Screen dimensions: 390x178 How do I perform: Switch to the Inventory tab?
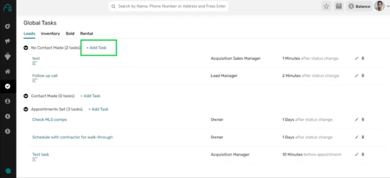pos(50,33)
